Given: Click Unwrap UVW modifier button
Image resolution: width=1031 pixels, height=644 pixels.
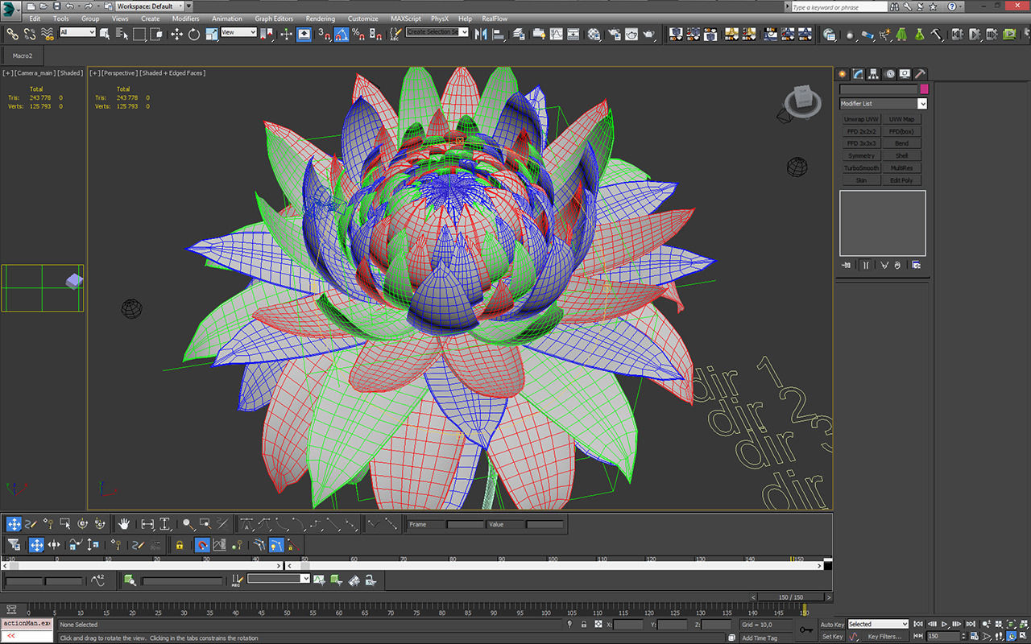Looking at the screenshot, I should 861,119.
